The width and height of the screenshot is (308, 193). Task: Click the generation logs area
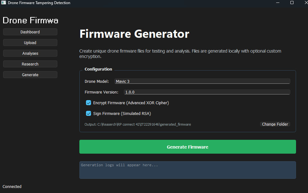click(x=187, y=170)
